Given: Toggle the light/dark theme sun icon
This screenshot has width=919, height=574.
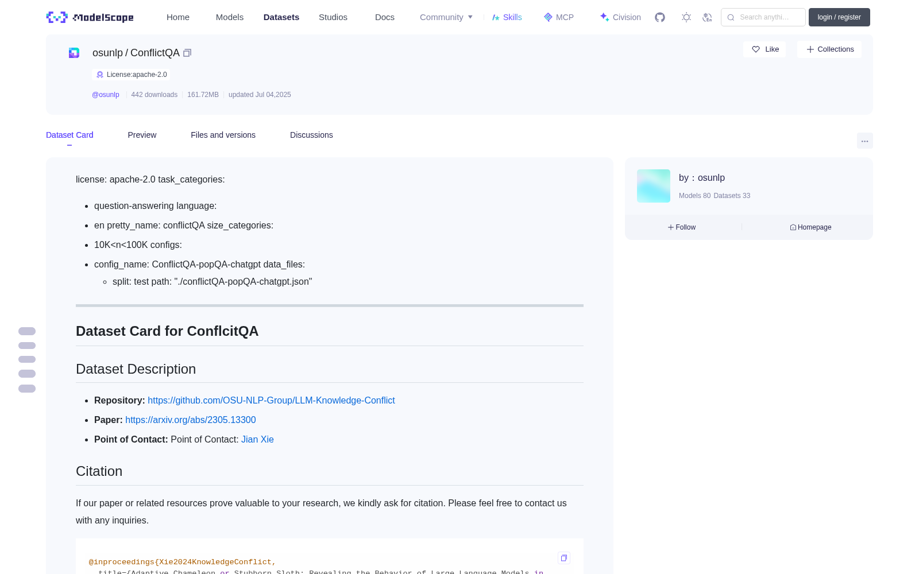Looking at the screenshot, I should coord(686,17).
